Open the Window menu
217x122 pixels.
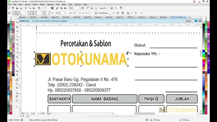point(78,4)
